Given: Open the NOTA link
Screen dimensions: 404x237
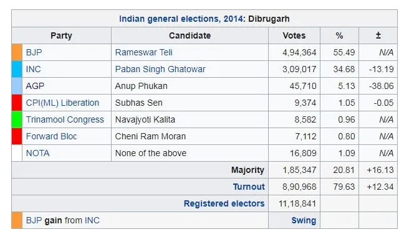Looking at the screenshot, I should tap(37, 153).
